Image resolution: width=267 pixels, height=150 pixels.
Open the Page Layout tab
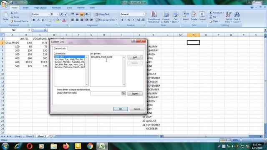click(x=40, y=7)
